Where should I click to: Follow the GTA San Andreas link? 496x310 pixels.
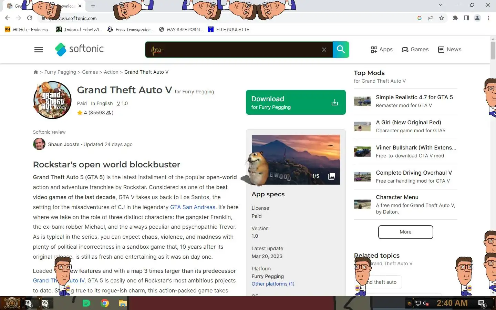click(x=193, y=207)
